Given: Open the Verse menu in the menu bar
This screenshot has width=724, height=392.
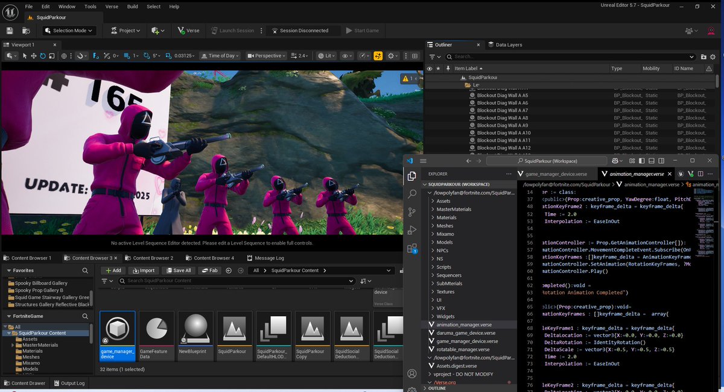Looking at the screenshot, I should tap(111, 7).
